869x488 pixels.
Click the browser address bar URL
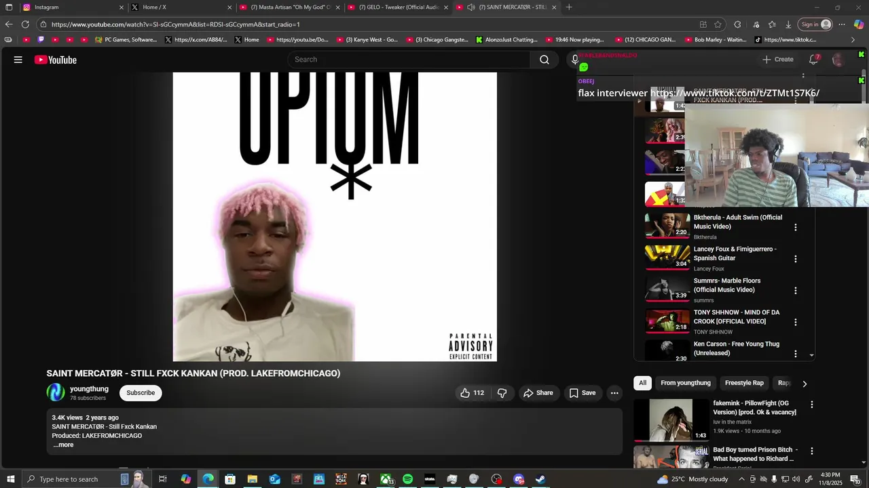pos(175,24)
